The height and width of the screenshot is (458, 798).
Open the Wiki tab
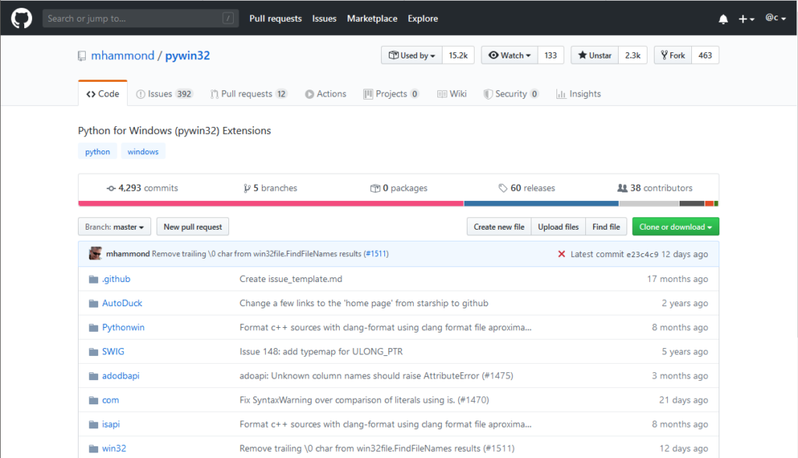(452, 93)
